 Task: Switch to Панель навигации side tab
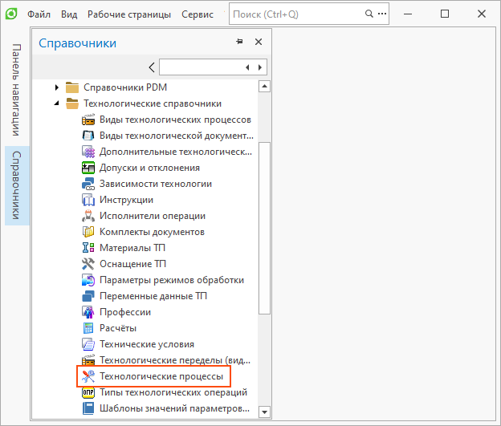(17, 90)
